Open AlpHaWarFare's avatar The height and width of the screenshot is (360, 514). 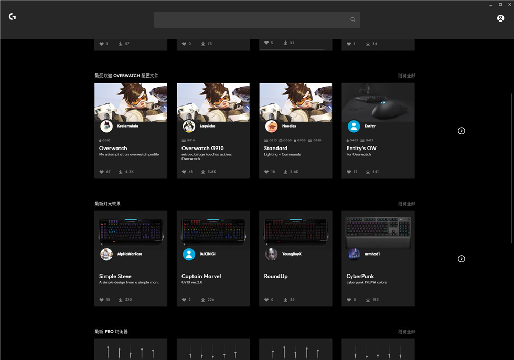106,254
